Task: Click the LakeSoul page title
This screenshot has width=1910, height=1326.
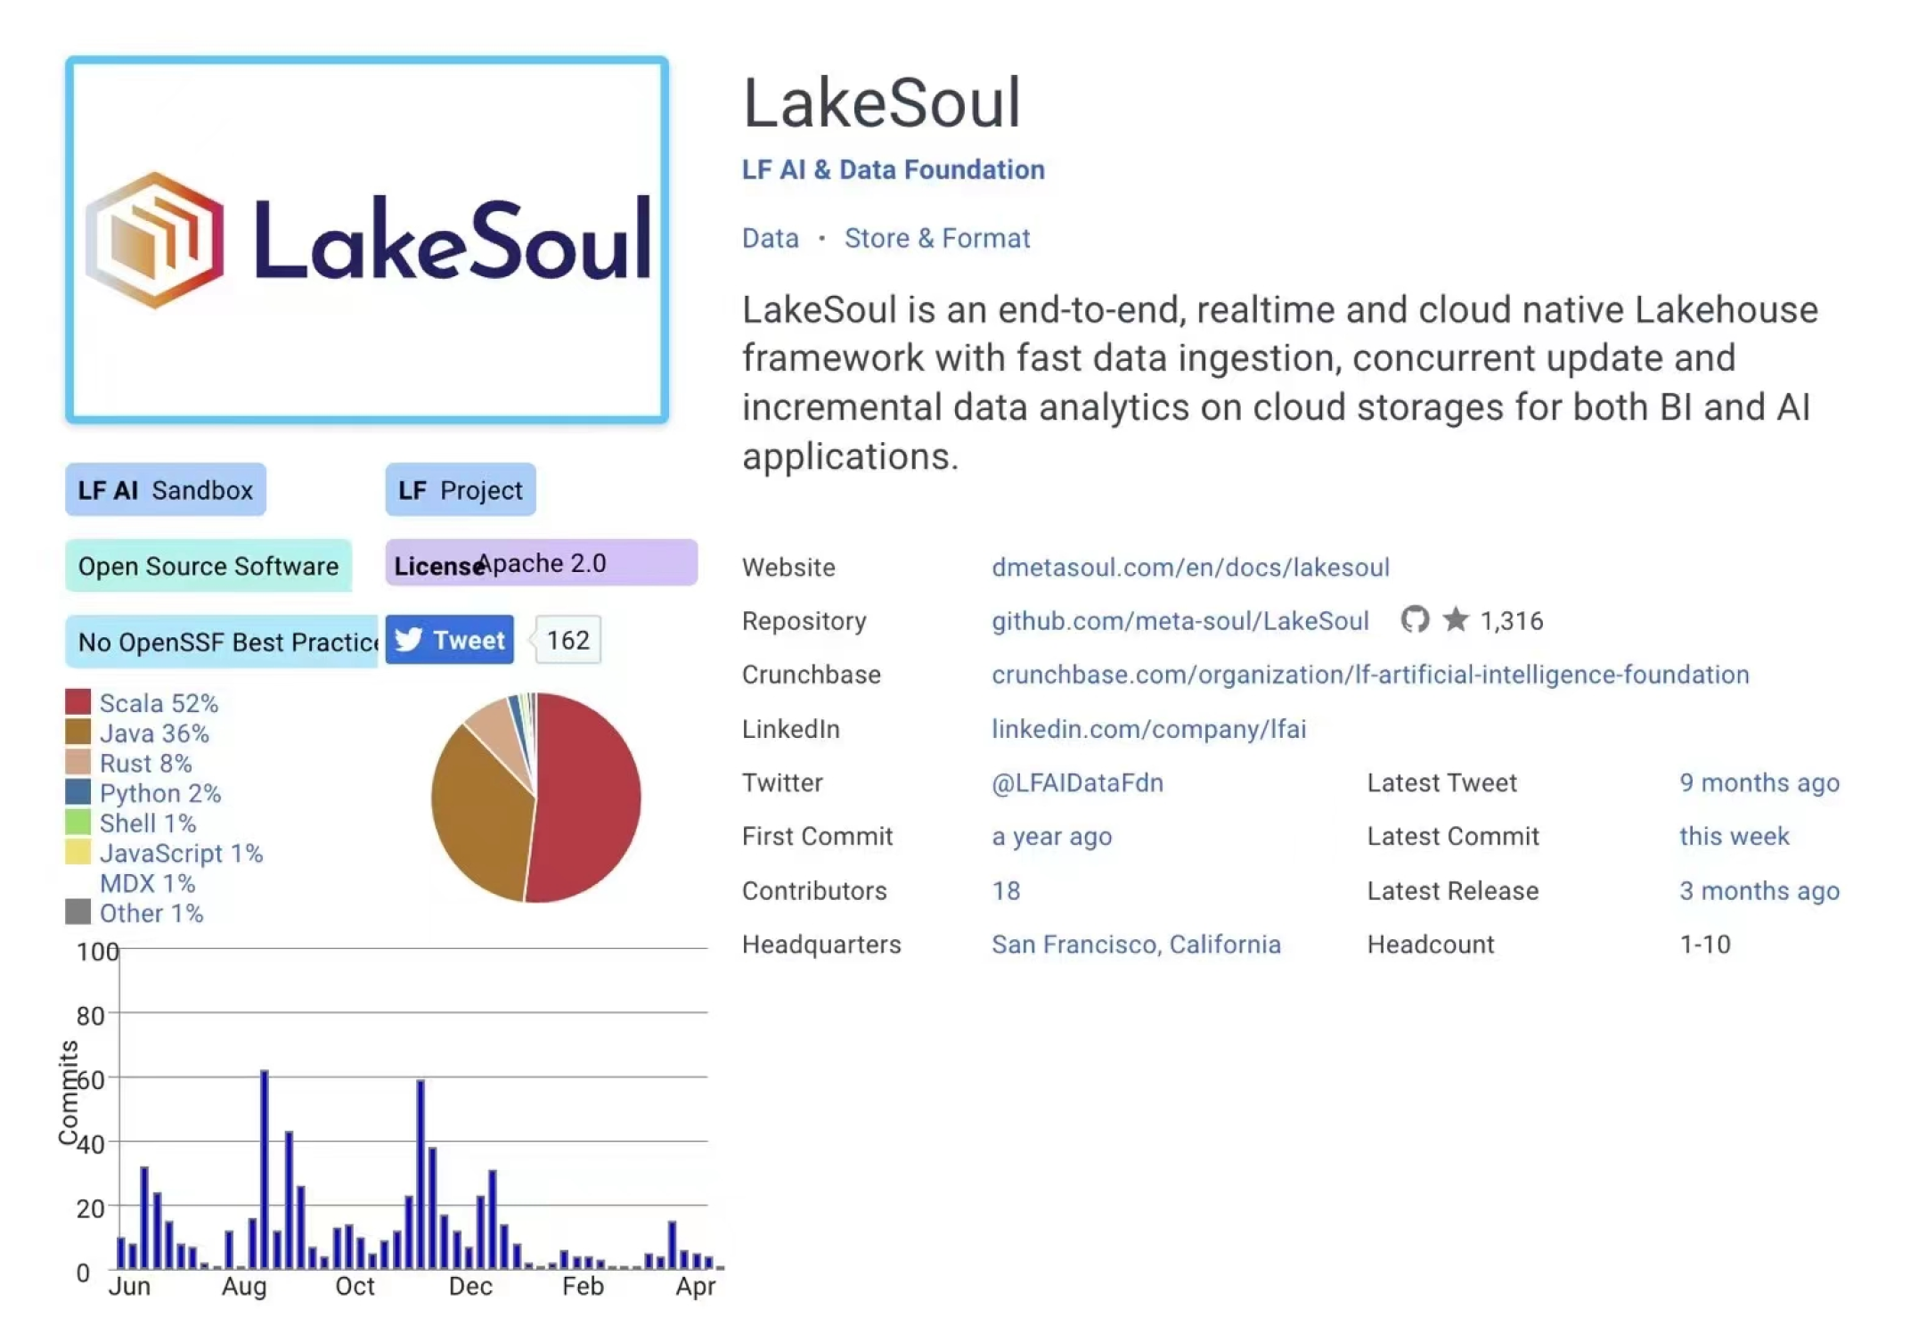Action: click(x=882, y=102)
